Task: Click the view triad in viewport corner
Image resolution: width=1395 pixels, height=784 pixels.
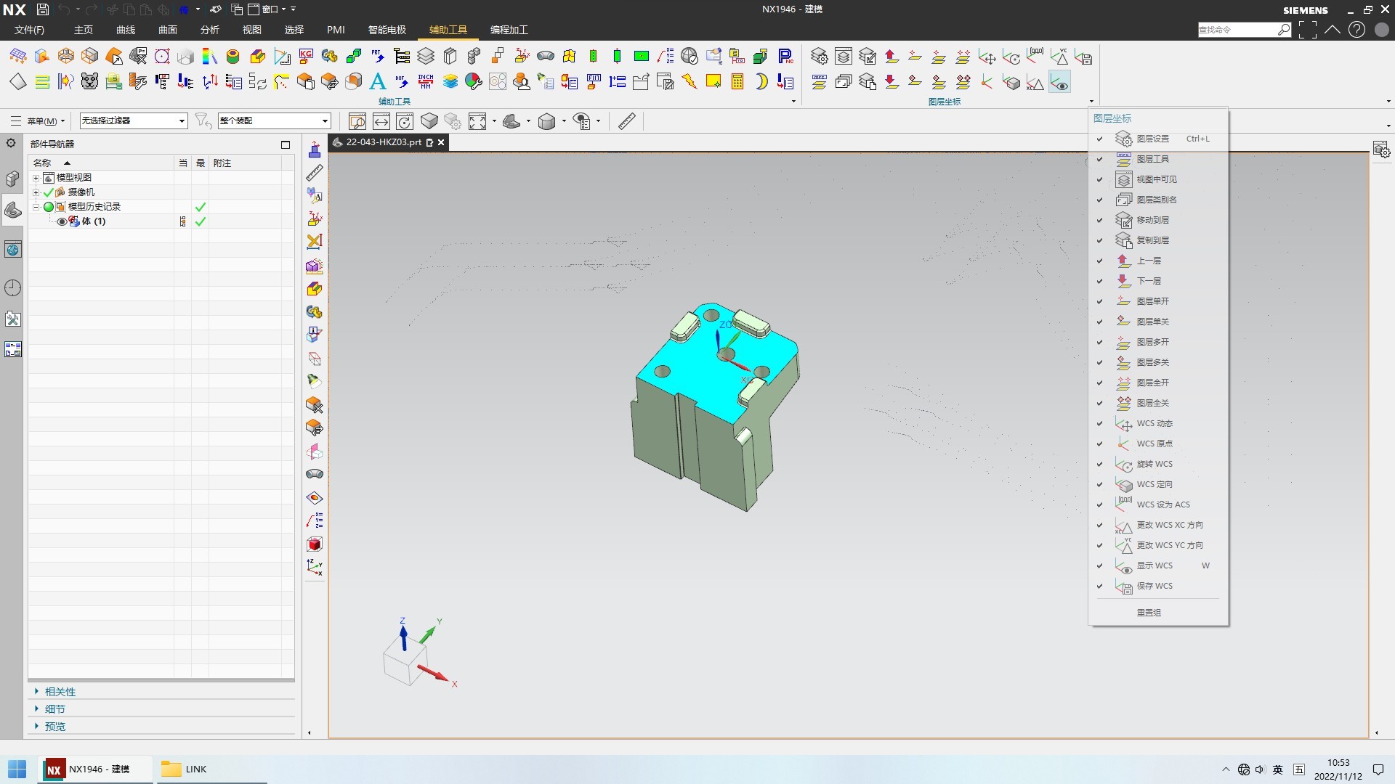Action: point(418,653)
